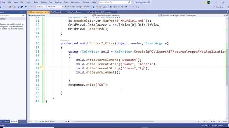Open the IIS Express target dropdown arrow
229x128 pixels.
pos(91,7)
